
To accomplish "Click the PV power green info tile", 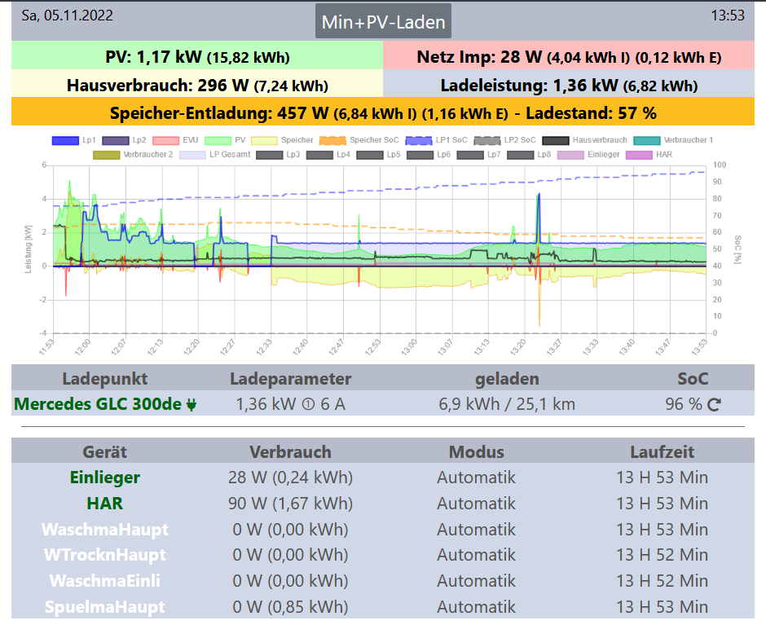I will click(197, 57).
